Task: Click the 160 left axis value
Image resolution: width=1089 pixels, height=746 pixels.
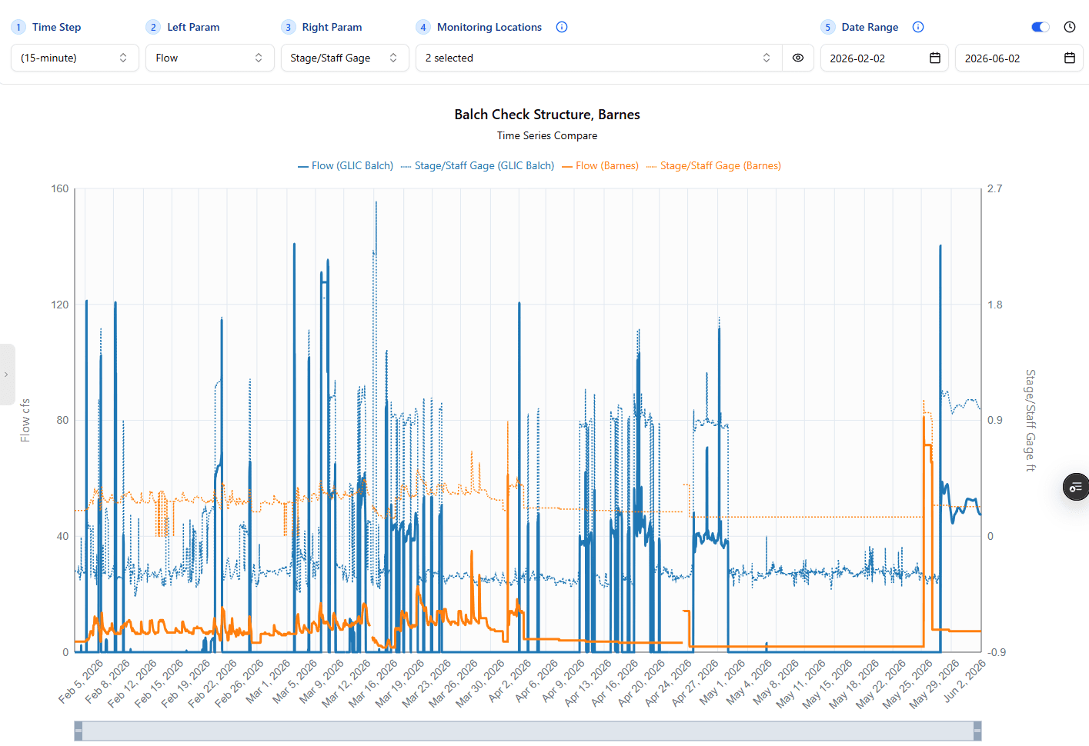Action: tap(60, 188)
